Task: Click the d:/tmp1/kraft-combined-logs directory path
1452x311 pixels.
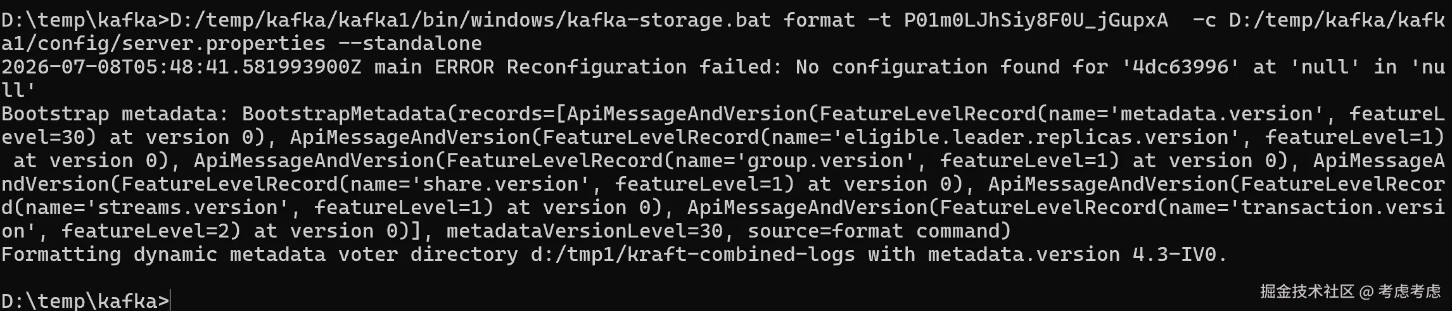Action: 693,255
